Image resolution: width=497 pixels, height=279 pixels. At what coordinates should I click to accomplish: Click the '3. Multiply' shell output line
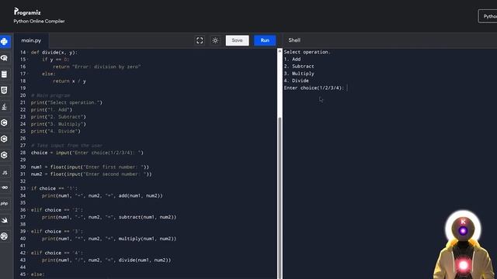(299, 74)
